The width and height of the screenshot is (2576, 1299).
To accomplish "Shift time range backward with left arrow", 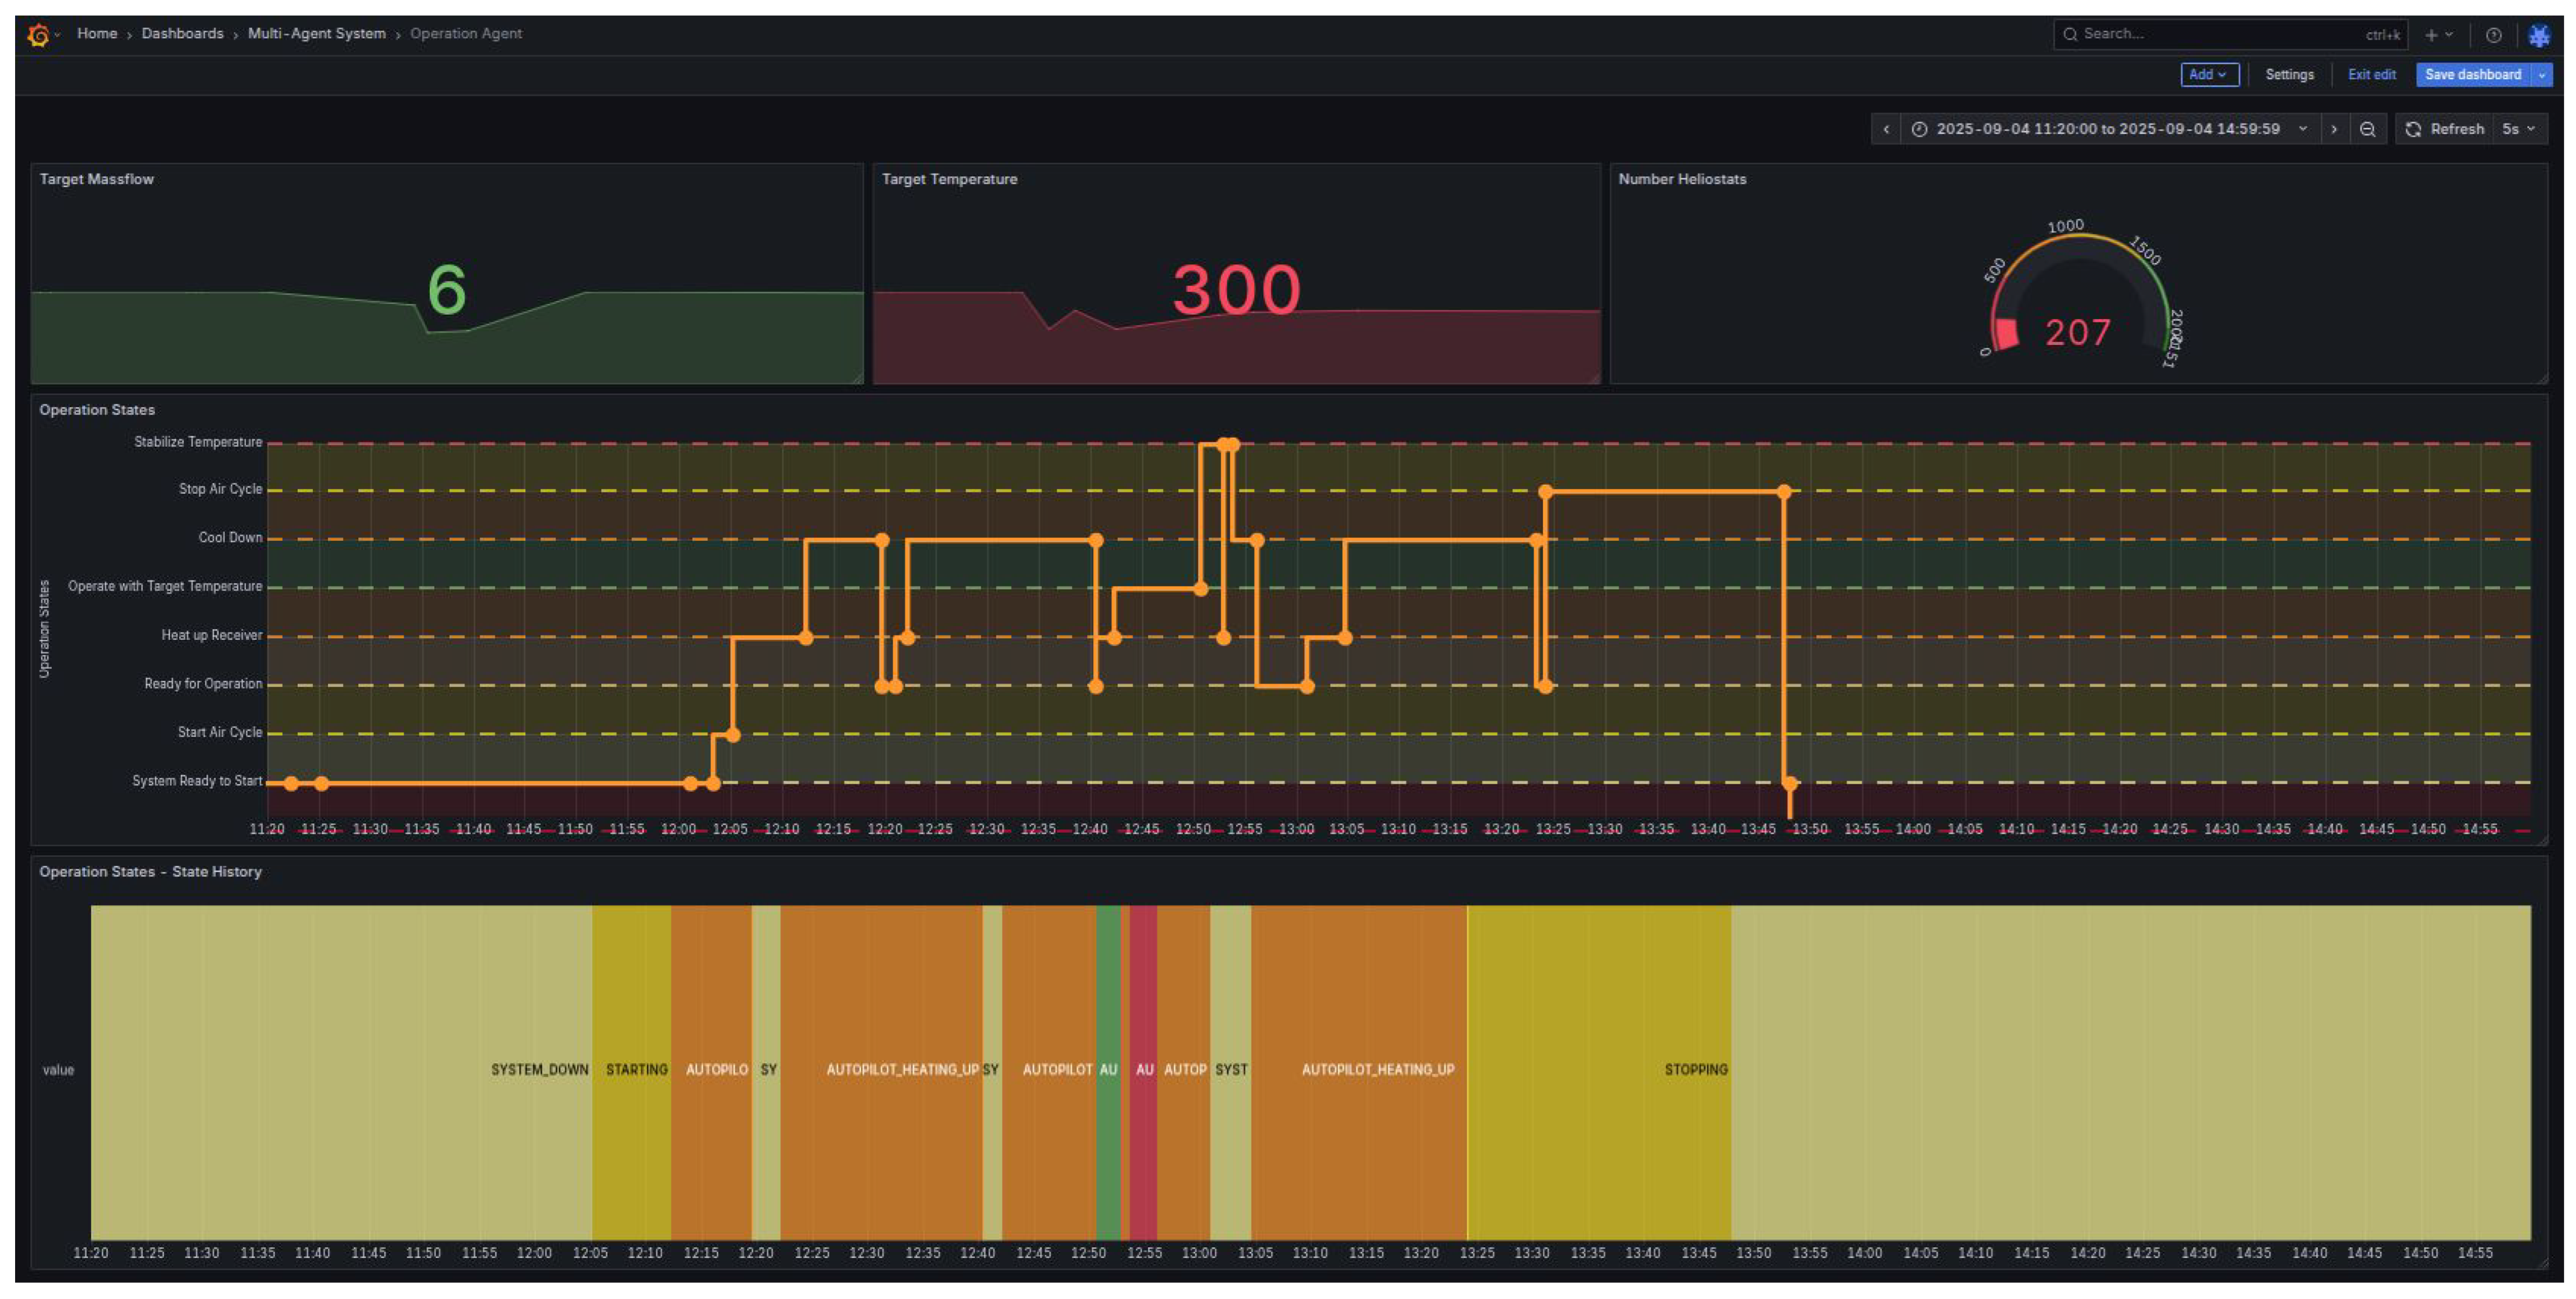I will [1886, 129].
